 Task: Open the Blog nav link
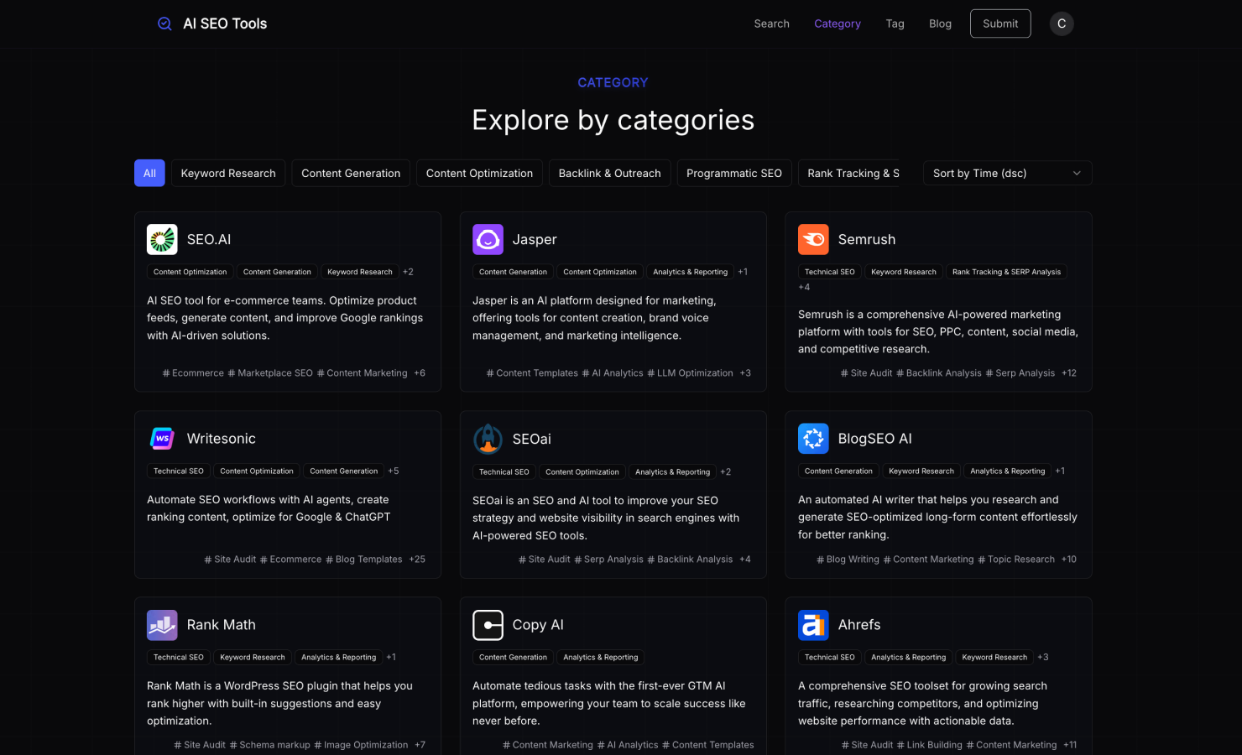click(940, 23)
